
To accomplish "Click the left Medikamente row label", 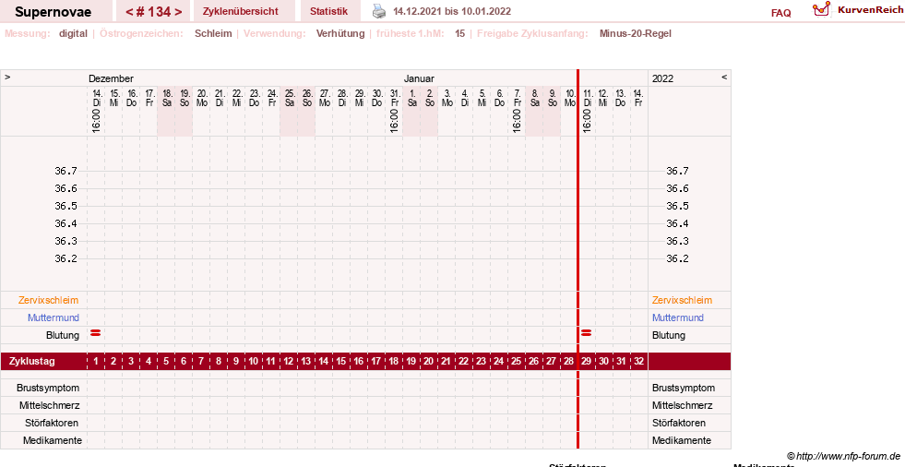I will 52,440.
